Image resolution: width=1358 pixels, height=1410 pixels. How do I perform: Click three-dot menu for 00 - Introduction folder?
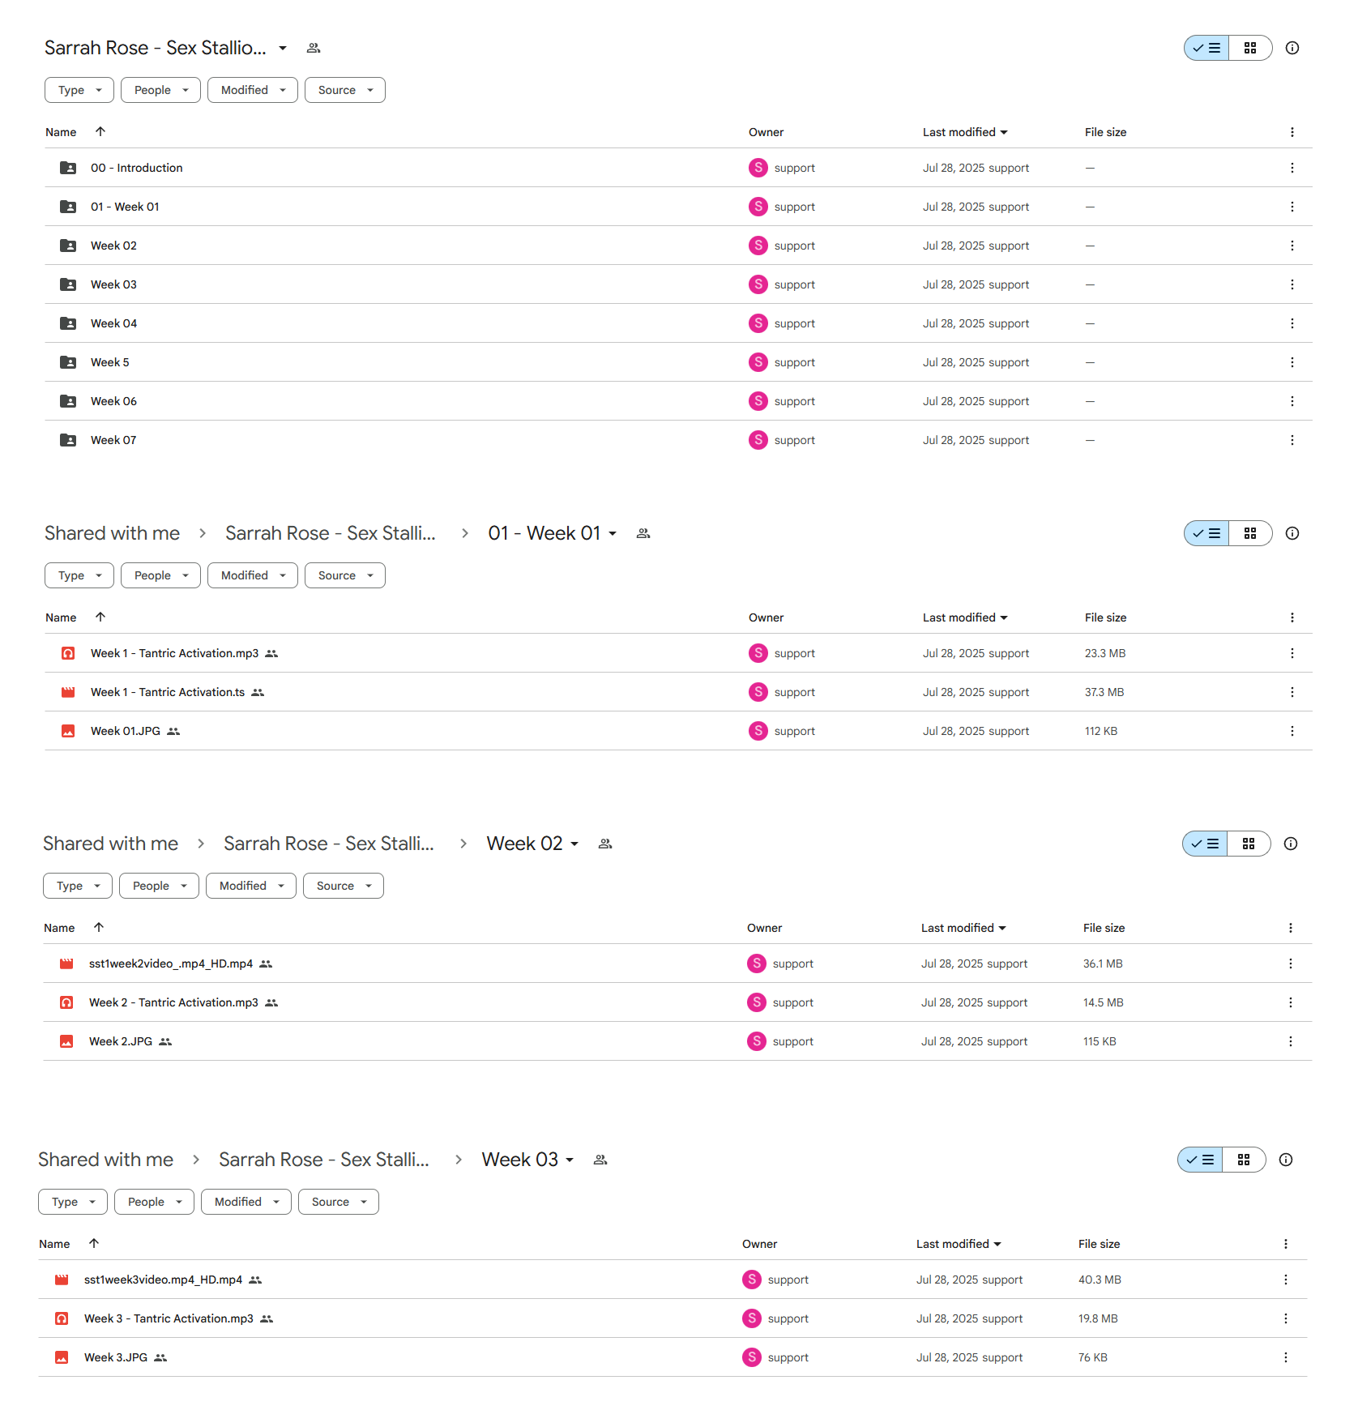click(x=1292, y=168)
